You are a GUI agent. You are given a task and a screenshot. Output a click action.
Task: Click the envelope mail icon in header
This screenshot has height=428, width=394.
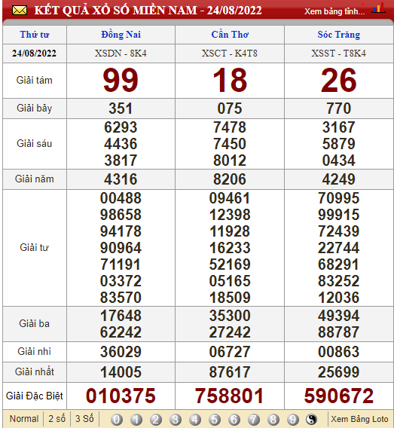click(20, 11)
